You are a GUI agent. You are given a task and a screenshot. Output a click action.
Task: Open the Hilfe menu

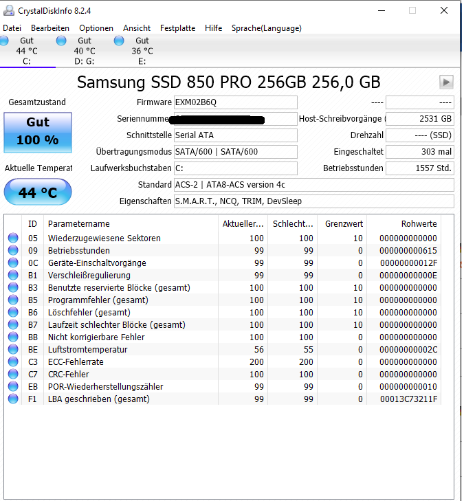click(x=214, y=28)
